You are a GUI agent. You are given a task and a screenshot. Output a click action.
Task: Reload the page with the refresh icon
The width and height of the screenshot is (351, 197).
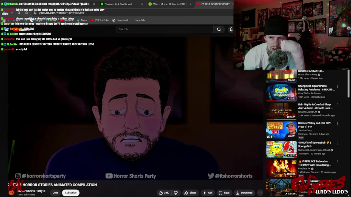[19, 13]
